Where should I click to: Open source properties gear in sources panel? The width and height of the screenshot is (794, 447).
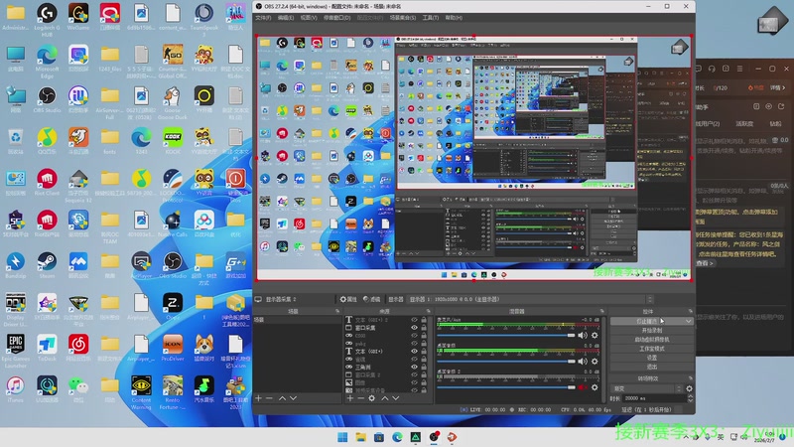click(371, 398)
